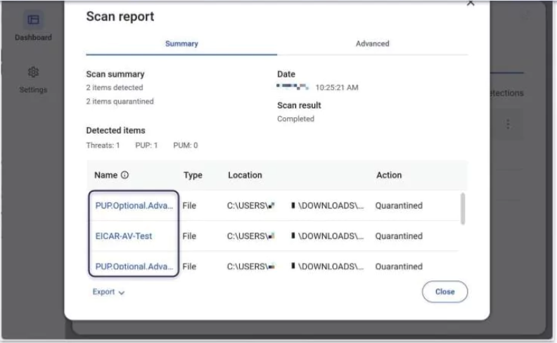Expand the Export dropdown
The width and height of the screenshot is (557, 343).
[108, 292]
